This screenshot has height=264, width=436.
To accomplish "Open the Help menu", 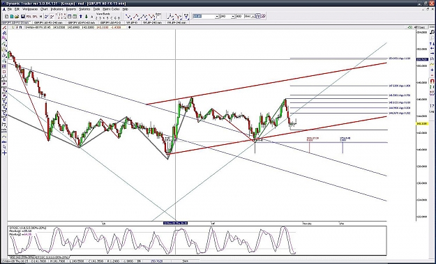I will (126, 9).
